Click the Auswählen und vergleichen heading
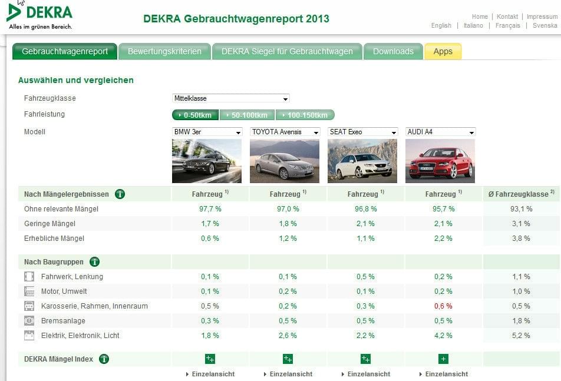This screenshot has width=561, height=381. point(76,80)
